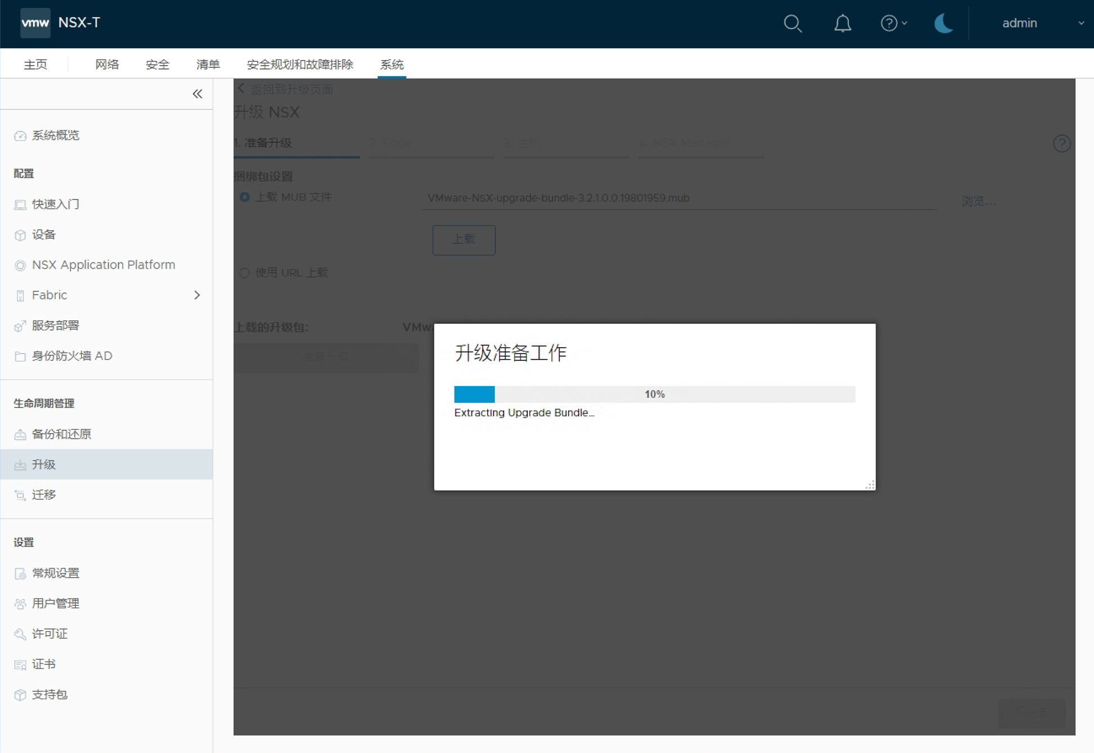This screenshot has height=753, width=1094.
Task: Click the 用户管理 users icon
Action: click(x=20, y=604)
